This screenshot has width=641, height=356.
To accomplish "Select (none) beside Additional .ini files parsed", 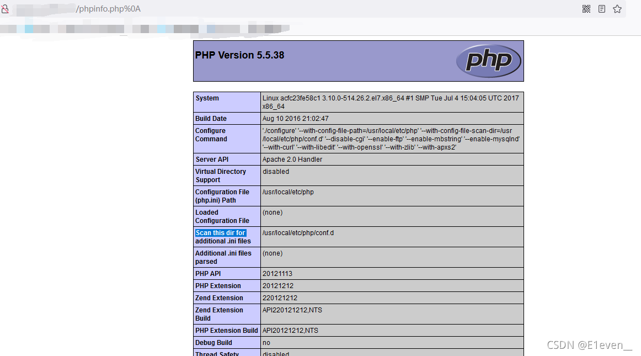I will (273, 254).
